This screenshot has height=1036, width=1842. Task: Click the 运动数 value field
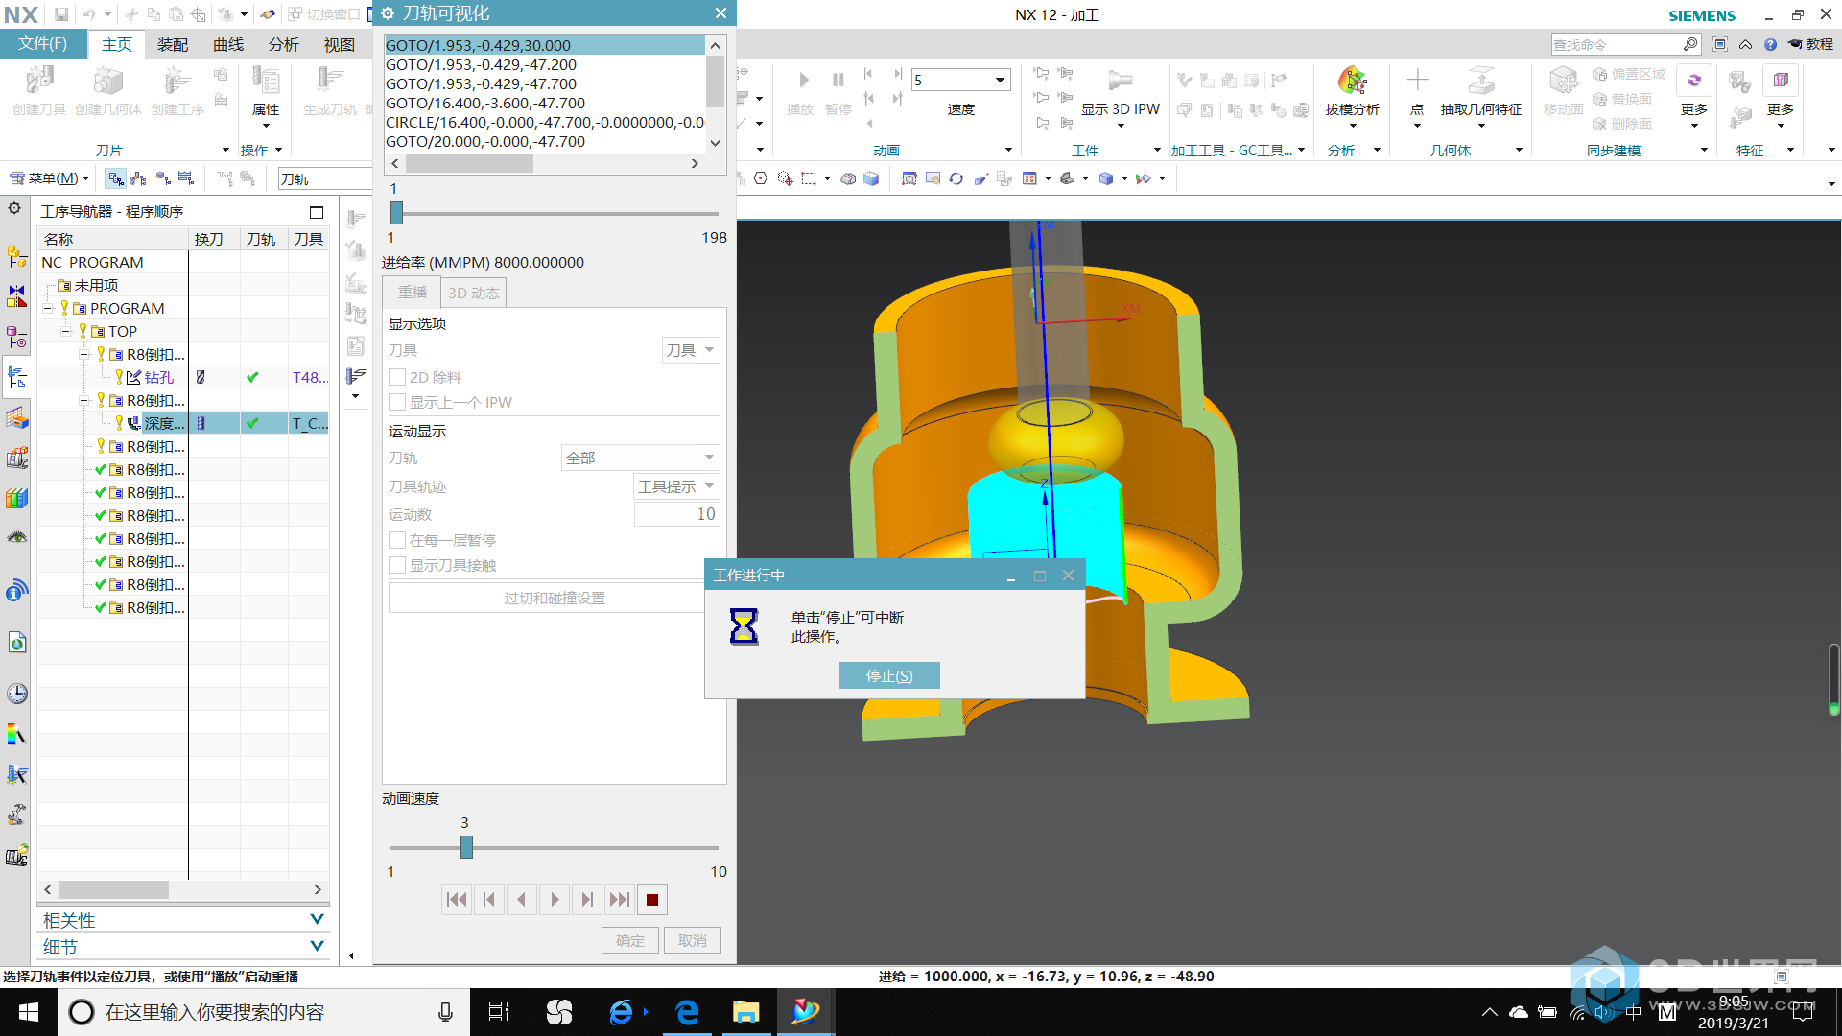point(676,514)
